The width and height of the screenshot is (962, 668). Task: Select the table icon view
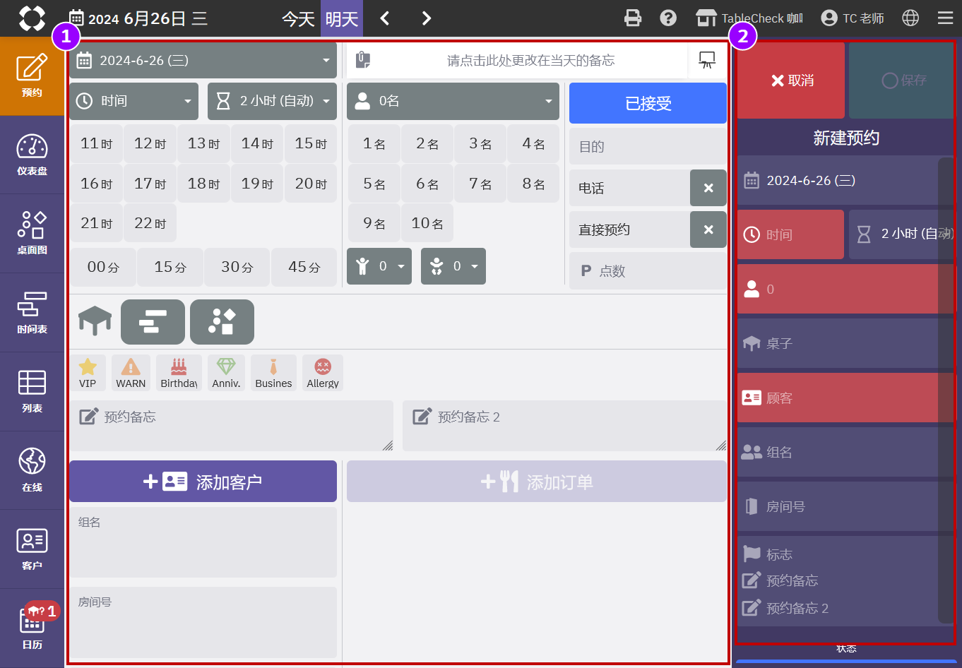click(95, 321)
